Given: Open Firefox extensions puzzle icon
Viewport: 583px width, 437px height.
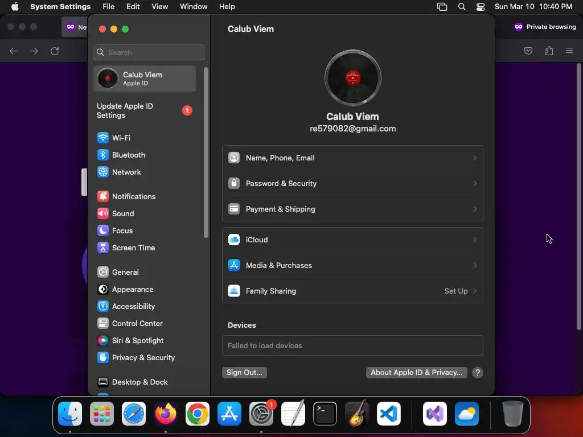Looking at the screenshot, I should [549, 51].
